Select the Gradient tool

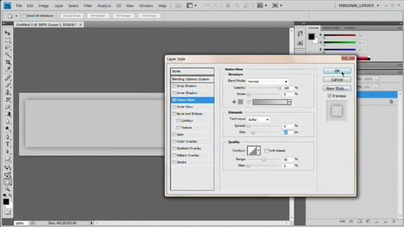8,114
